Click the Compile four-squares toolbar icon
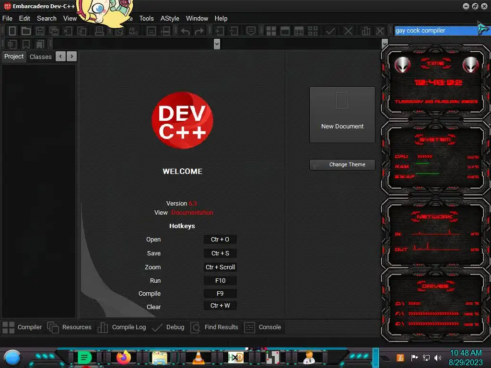The width and height of the screenshot is (491, 368). pos(271,31)
